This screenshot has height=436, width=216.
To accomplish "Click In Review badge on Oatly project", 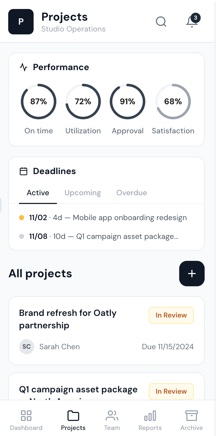I will point(171,315).
